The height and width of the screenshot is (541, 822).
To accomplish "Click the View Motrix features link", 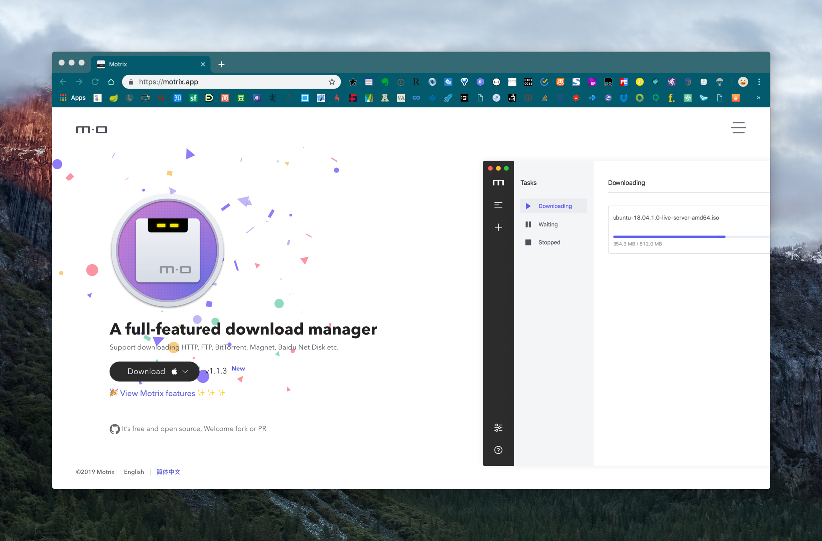I will (157, 393).
